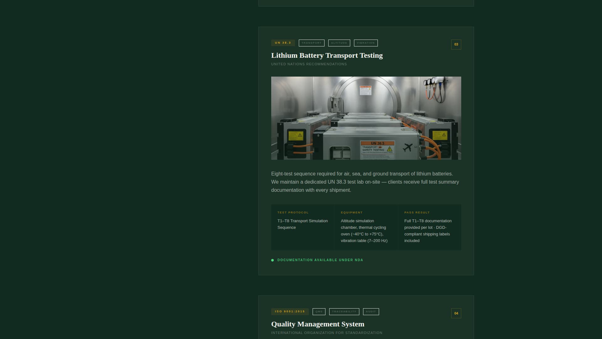Select the QMS tag
The height and width of the screenshot is (339, 602).
point(319,311)
